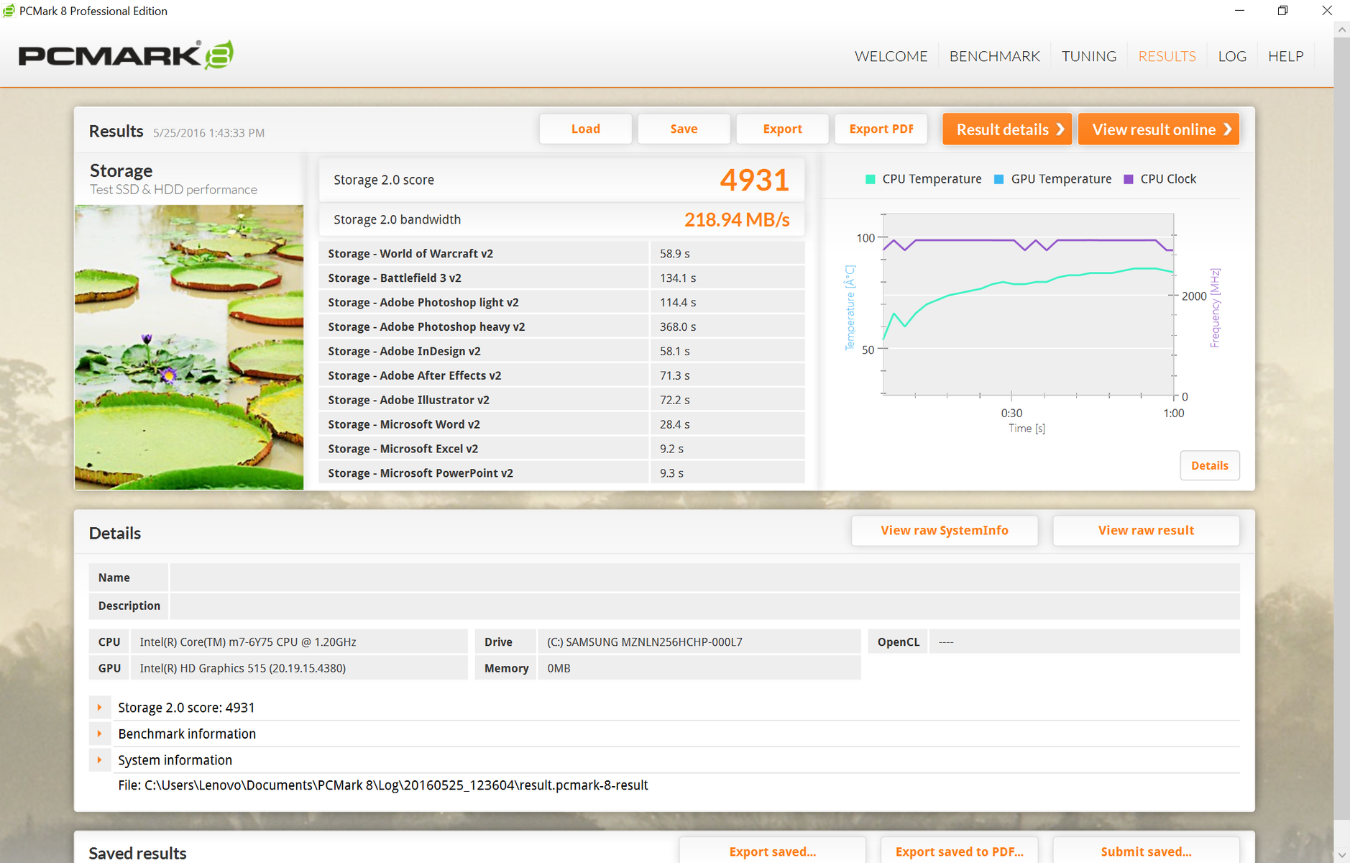Select the Adobe After Effects v2 row
This screenshot has height=863, width=1350.
(x=561, y=375)
